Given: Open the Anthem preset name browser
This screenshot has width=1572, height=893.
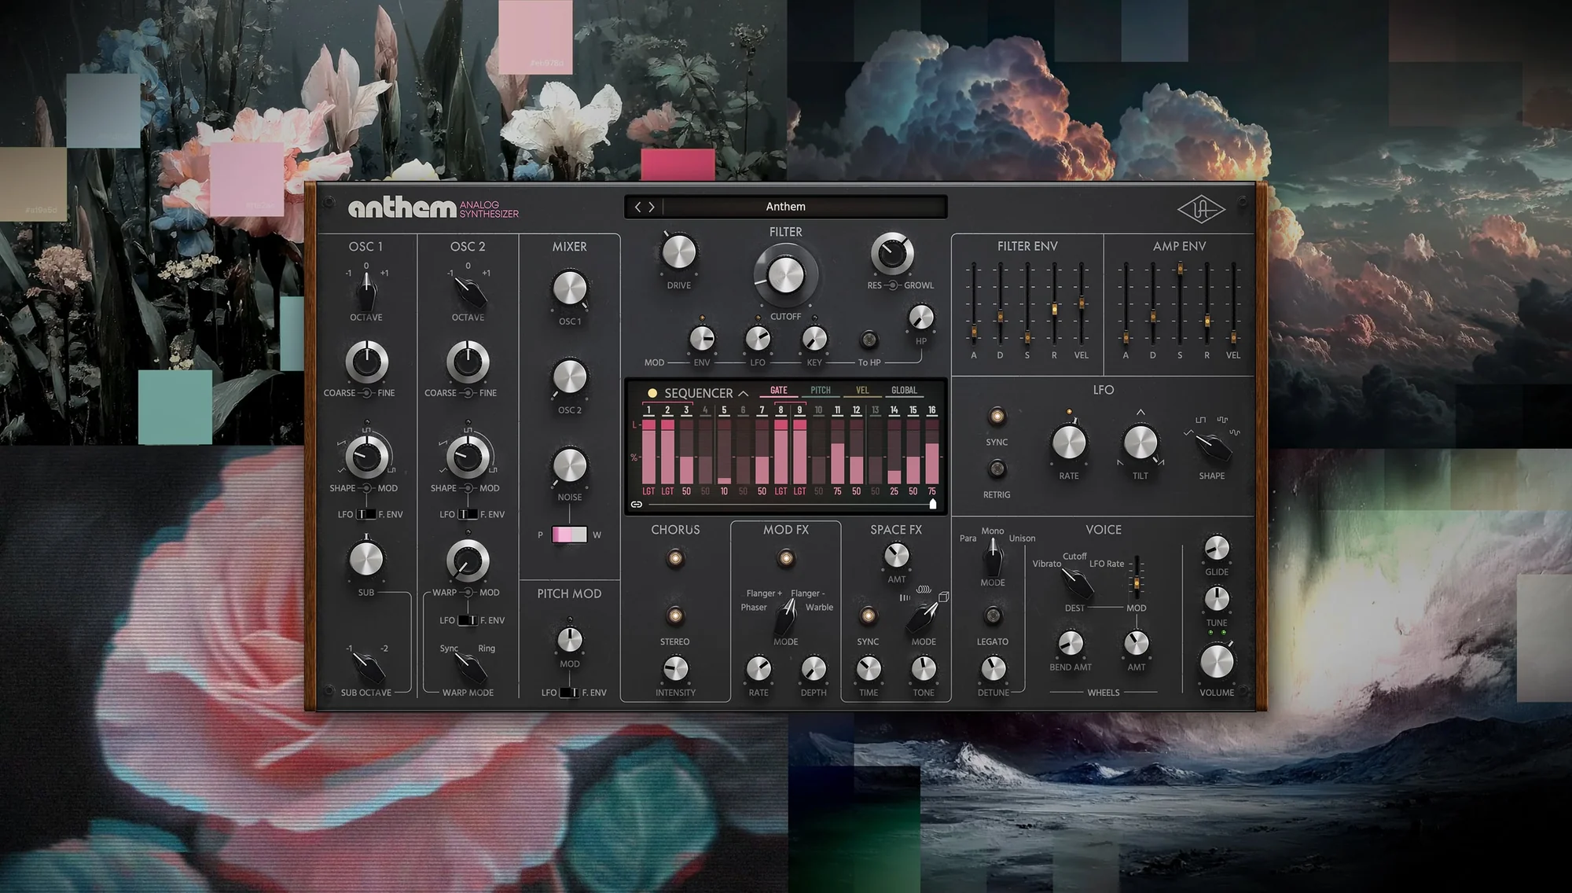Looking at the screenshot, I should click(786, 207).
